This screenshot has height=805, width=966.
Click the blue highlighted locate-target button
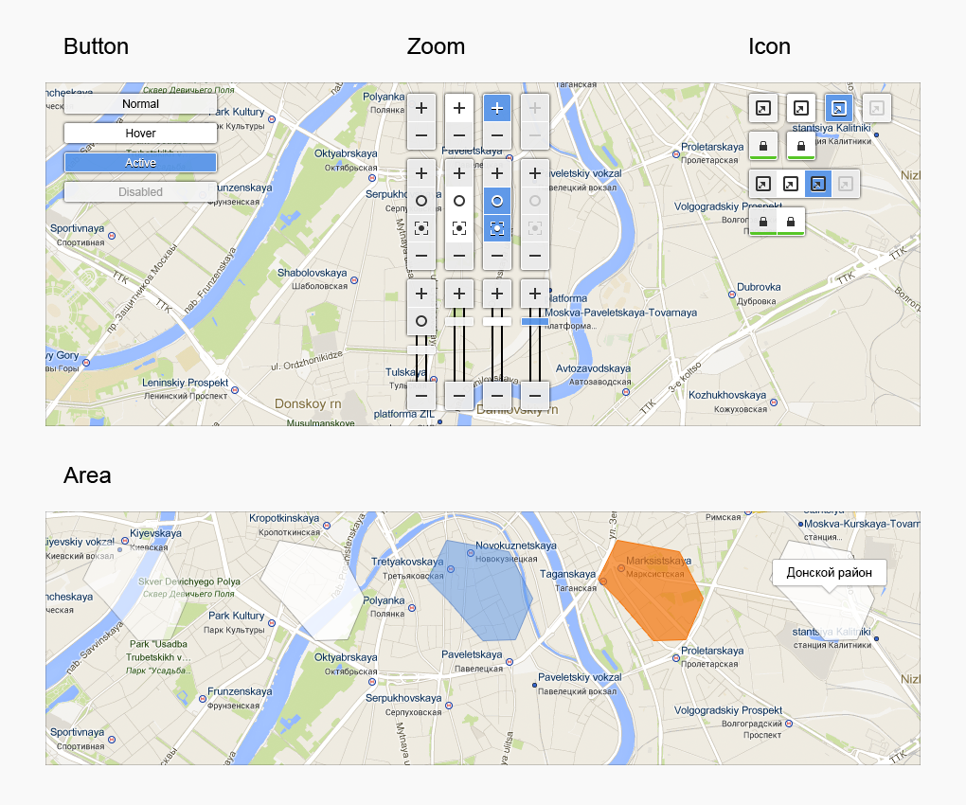pos(497,228)
